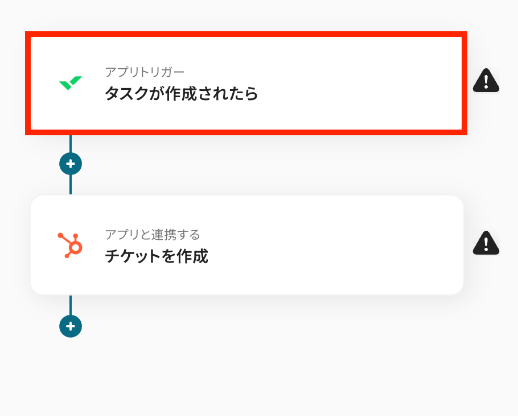The height and width of the screenshot is (416, 518).
Task: Click the orange HubSpot logo icon
Action: [71, 245]
